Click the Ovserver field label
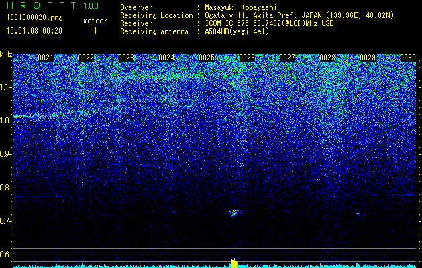 (x=136, y=7)
